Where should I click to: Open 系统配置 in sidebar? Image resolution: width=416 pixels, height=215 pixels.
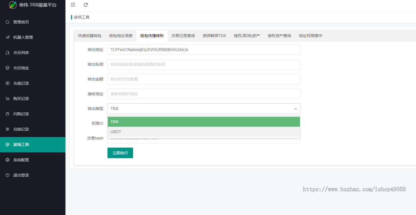(x=33, y=160)
